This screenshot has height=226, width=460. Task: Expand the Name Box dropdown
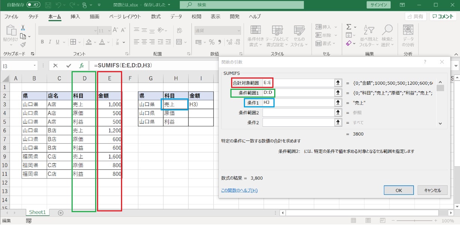pos(35,65)
